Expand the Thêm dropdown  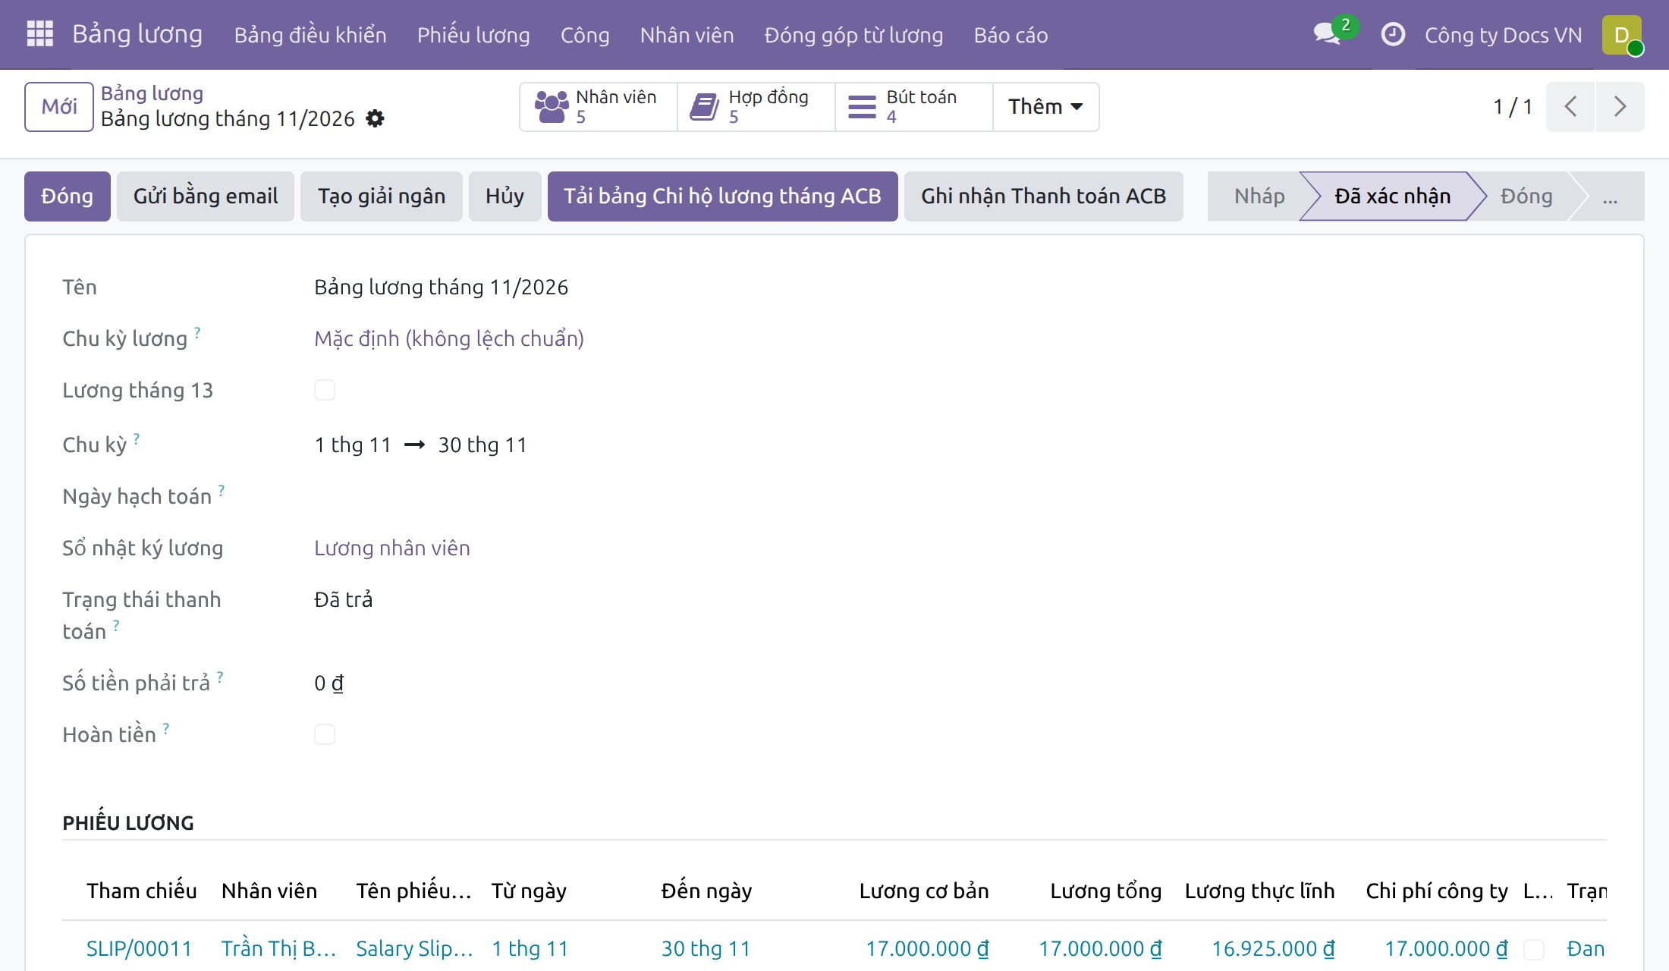click(1045, 107)
